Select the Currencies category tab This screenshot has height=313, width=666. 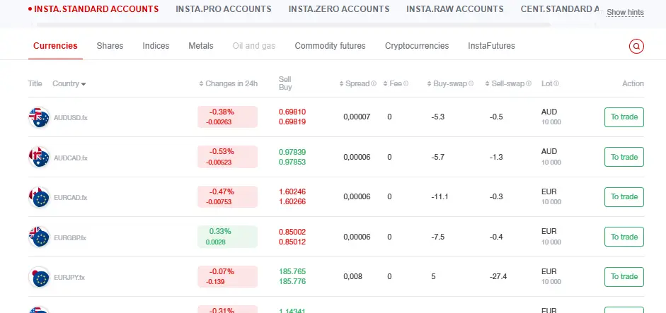click(x=56, y=46)
